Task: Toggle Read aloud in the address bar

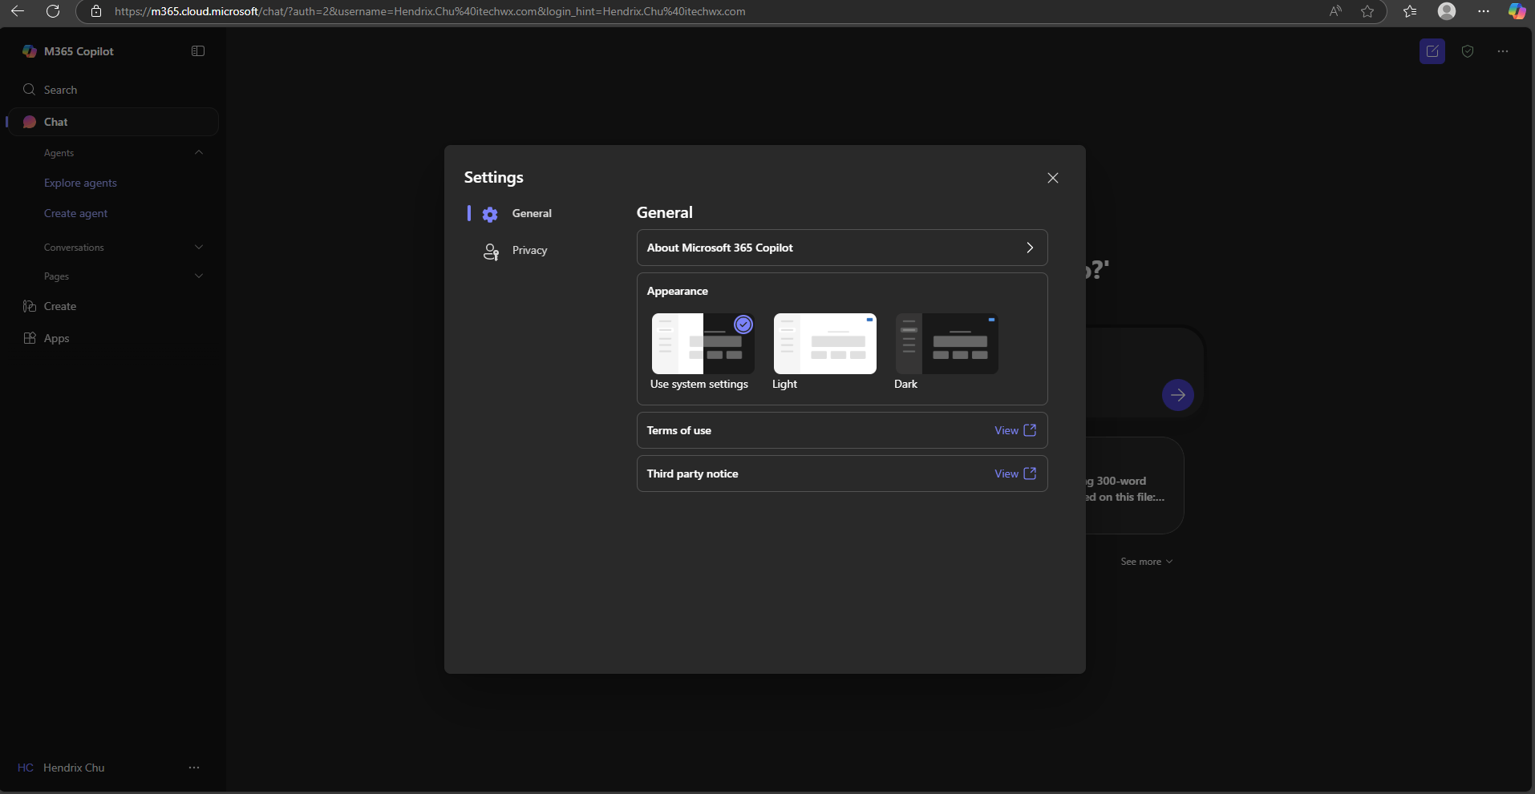Action: 1335,11
